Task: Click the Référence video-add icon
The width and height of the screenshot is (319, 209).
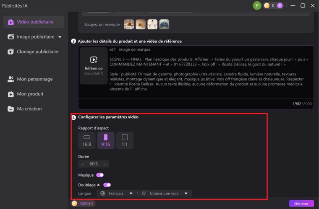Action: (94, 59)
